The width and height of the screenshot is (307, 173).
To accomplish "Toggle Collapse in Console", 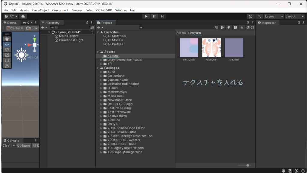I will pos(24,145).
